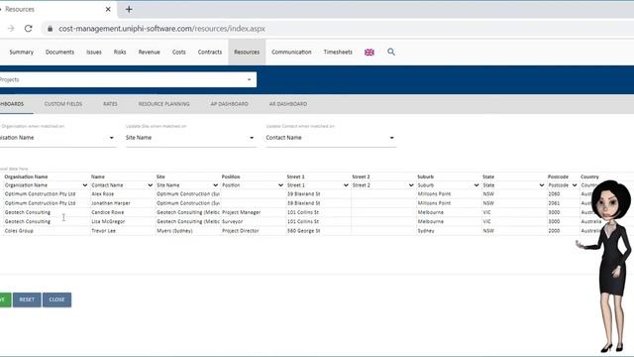This screenshot has height=357, width=634.
Task: Select the Candice Rowe name cell
Action: [122, 212]
